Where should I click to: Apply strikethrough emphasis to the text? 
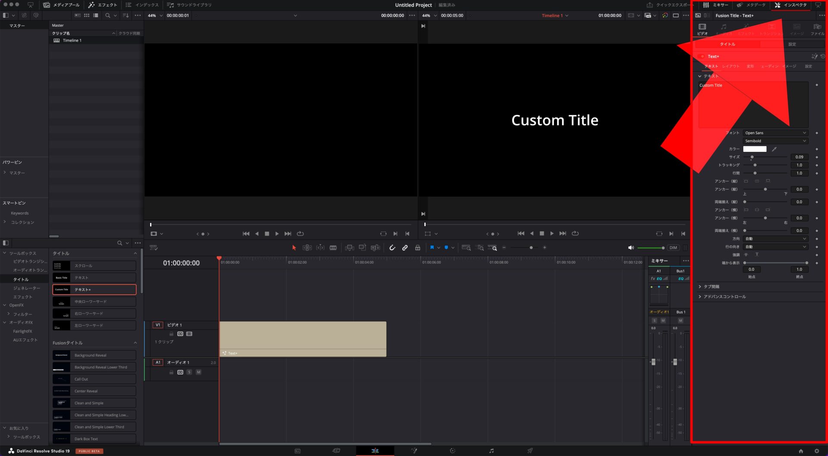[x=746, y=255]
